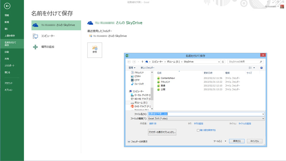This screenshot has width=286, height=161.
Task: Click the back arrow in Backstage view
Action: pos(7,6)
